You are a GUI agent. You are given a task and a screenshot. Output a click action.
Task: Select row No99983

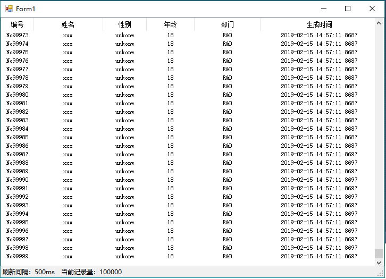(x=188, y=120)
